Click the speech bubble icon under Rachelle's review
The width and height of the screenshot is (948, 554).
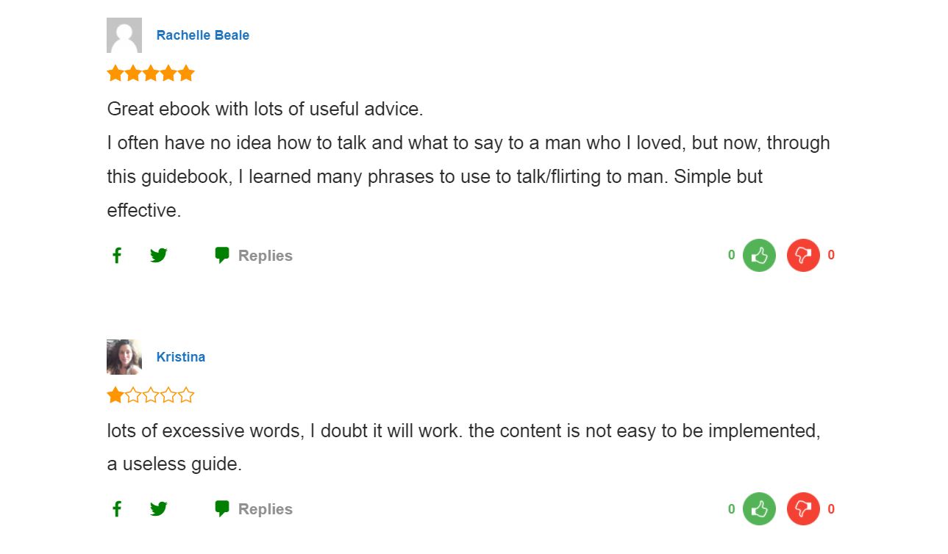[x=221, y=256]
